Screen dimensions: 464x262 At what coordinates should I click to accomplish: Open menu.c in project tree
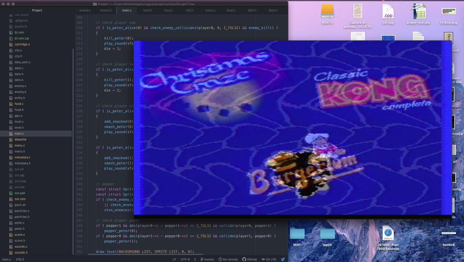pyautogui.click(x=19, y=145)
